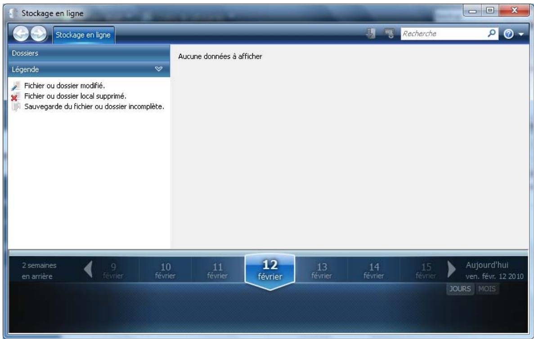Open the Stockage en ligne tab

83,35
